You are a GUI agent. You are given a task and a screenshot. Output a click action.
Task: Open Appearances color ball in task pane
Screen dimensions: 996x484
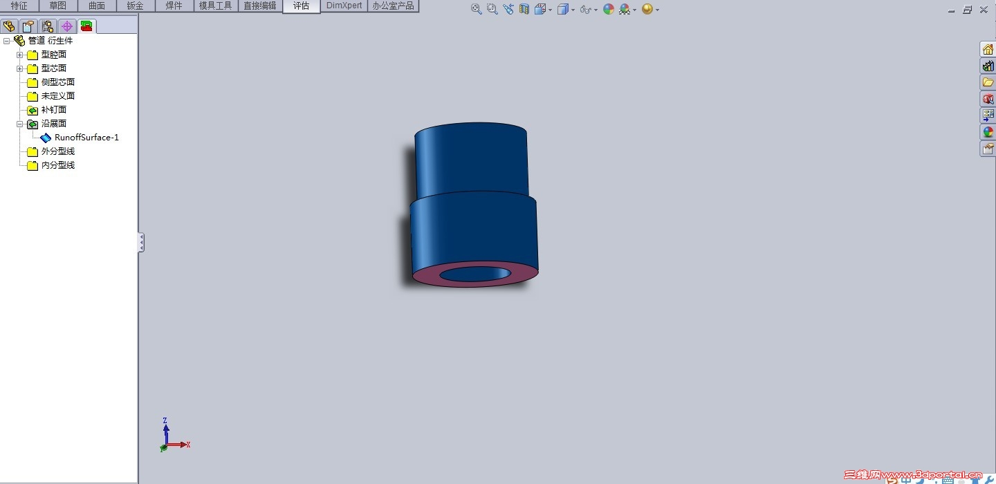click(x=988, y=132)
